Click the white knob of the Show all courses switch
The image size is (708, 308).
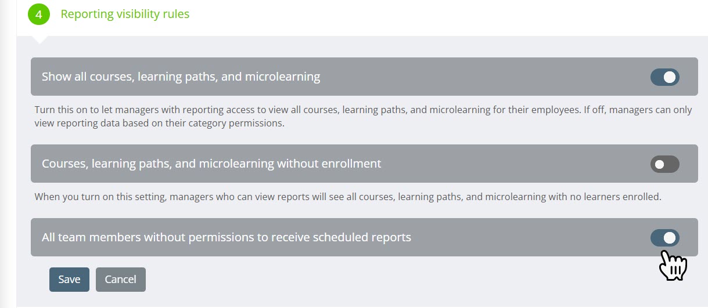[x=670, y=77]
